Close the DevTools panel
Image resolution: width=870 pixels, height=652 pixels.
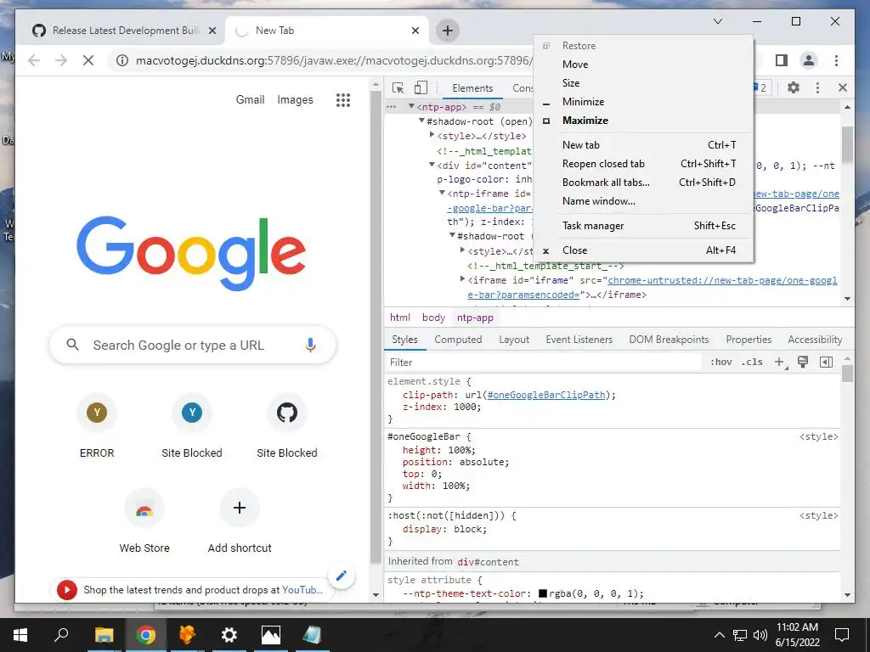coord(842,87)
